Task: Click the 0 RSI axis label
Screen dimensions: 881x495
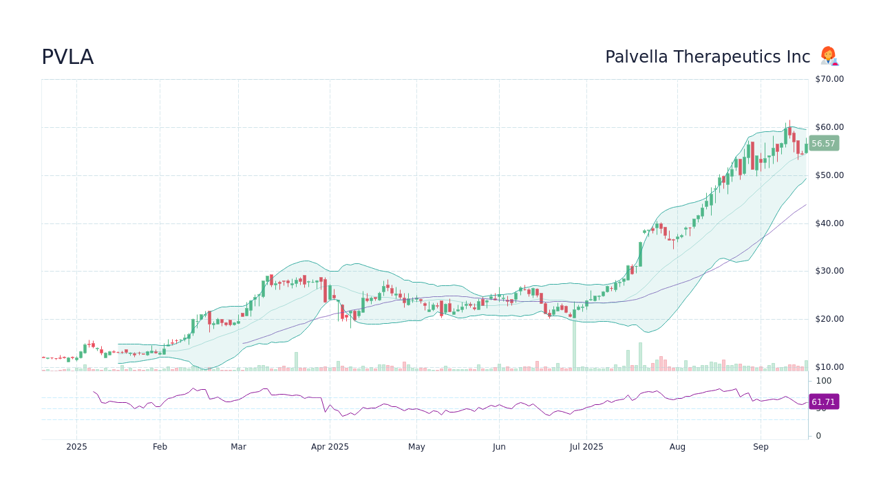Action: click(x=818, y=436)
